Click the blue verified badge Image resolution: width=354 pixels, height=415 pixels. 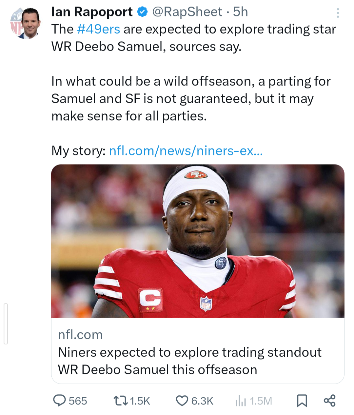pos(142,12)
